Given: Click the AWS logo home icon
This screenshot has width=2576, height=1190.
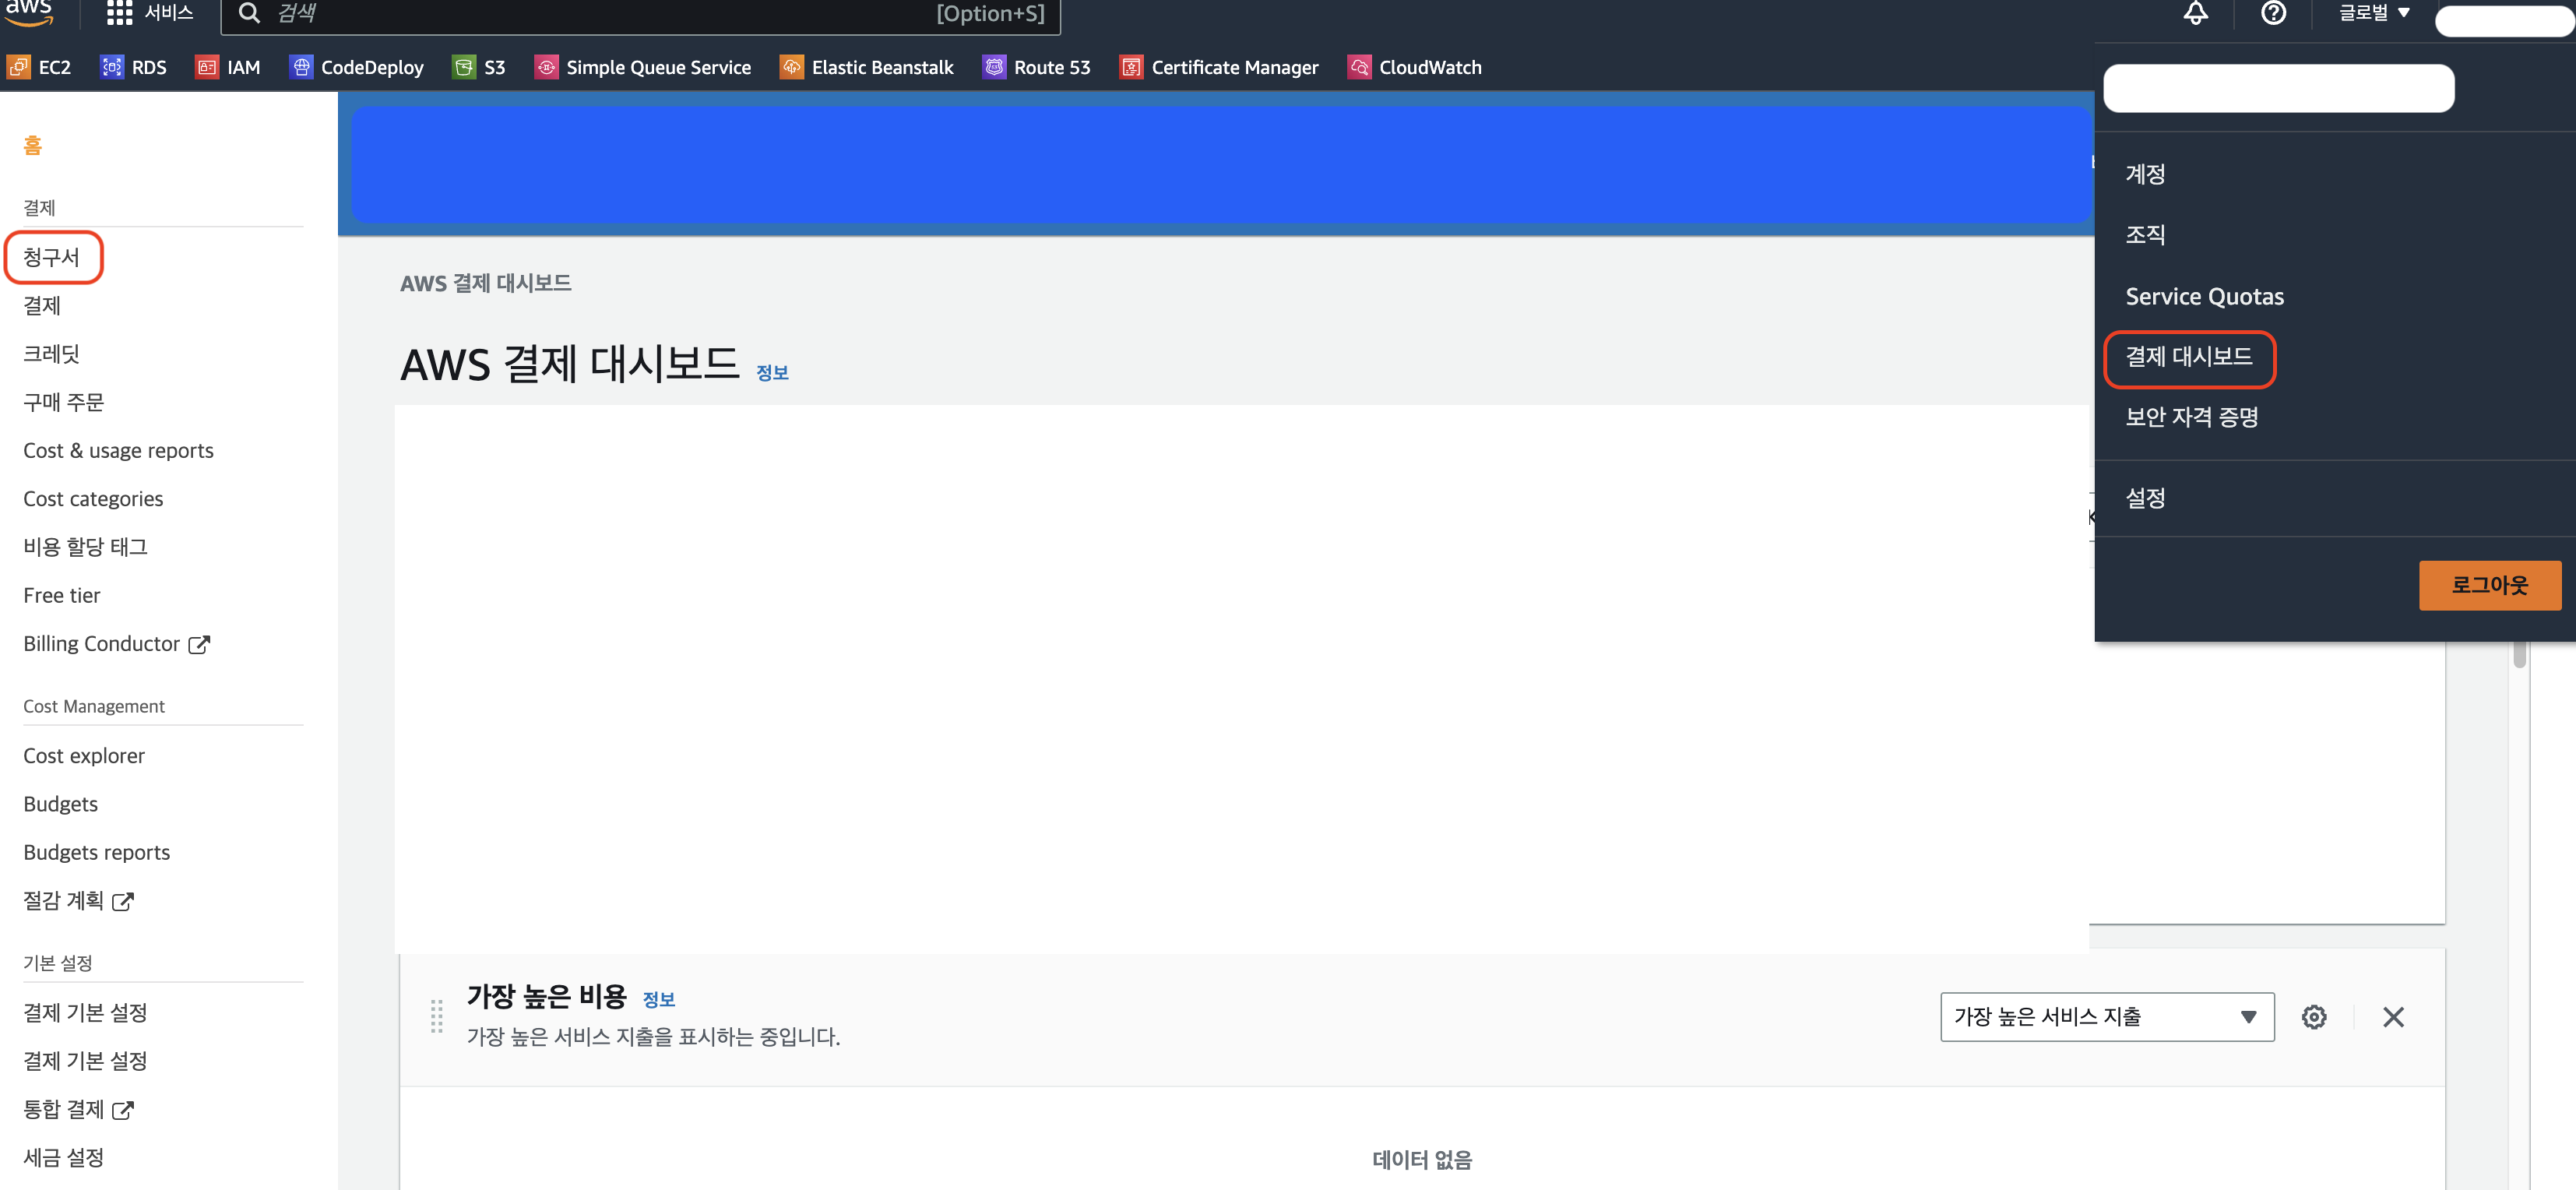Looking at the screenshot, I should point(28,12).
